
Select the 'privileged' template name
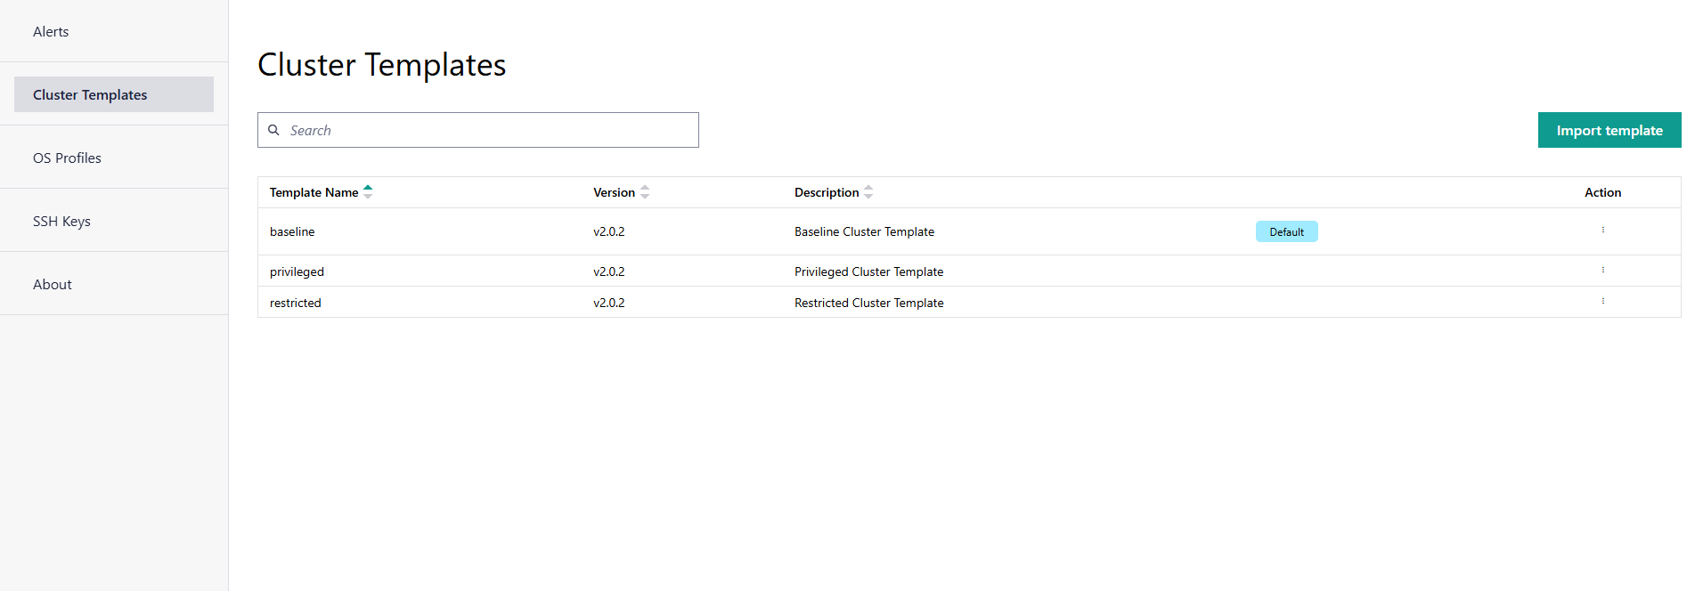click(297, 271)
